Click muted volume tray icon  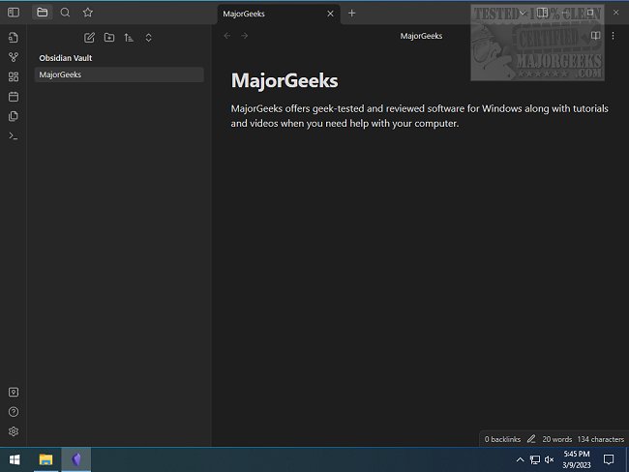[x=550, y=459]
